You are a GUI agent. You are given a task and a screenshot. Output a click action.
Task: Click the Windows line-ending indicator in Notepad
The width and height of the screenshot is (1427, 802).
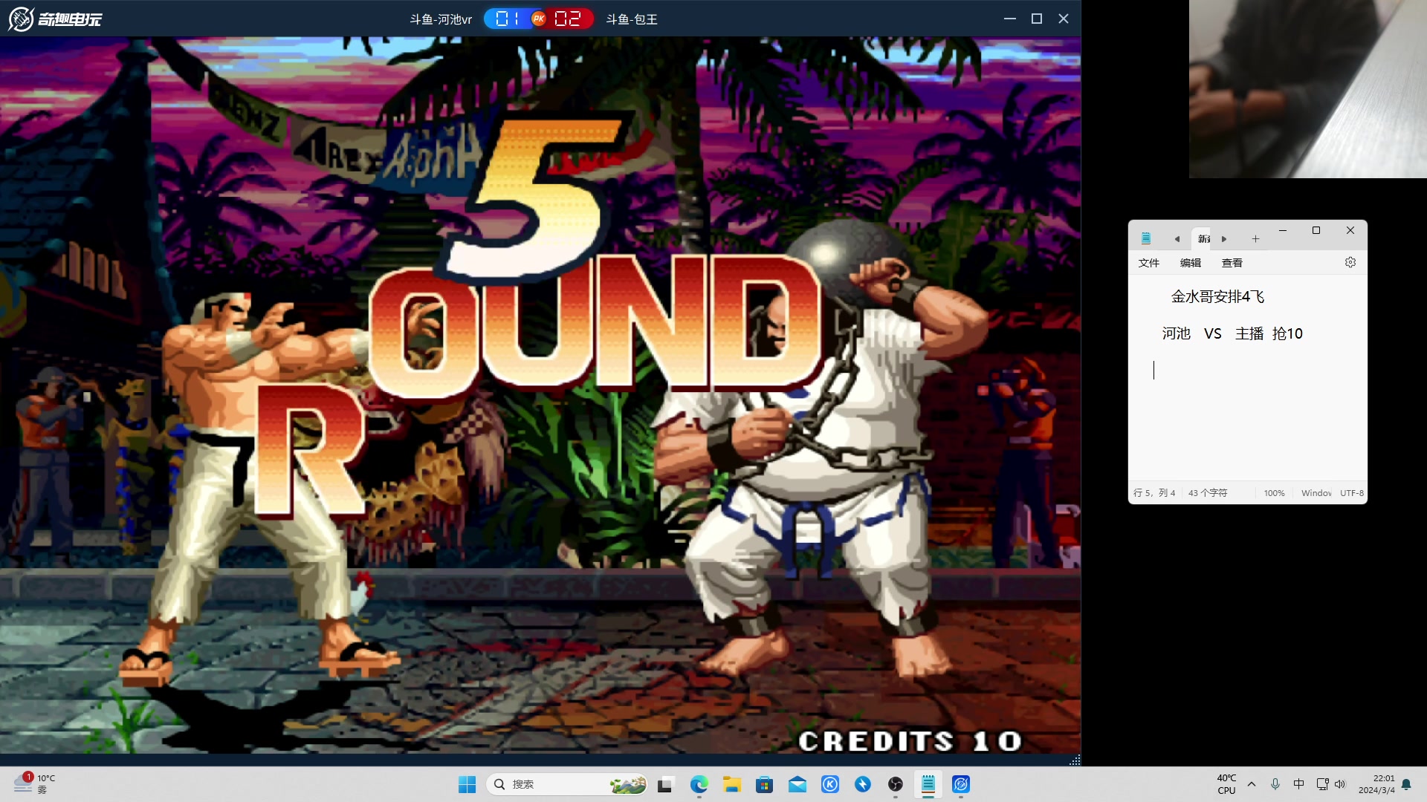click(1316, 493)
